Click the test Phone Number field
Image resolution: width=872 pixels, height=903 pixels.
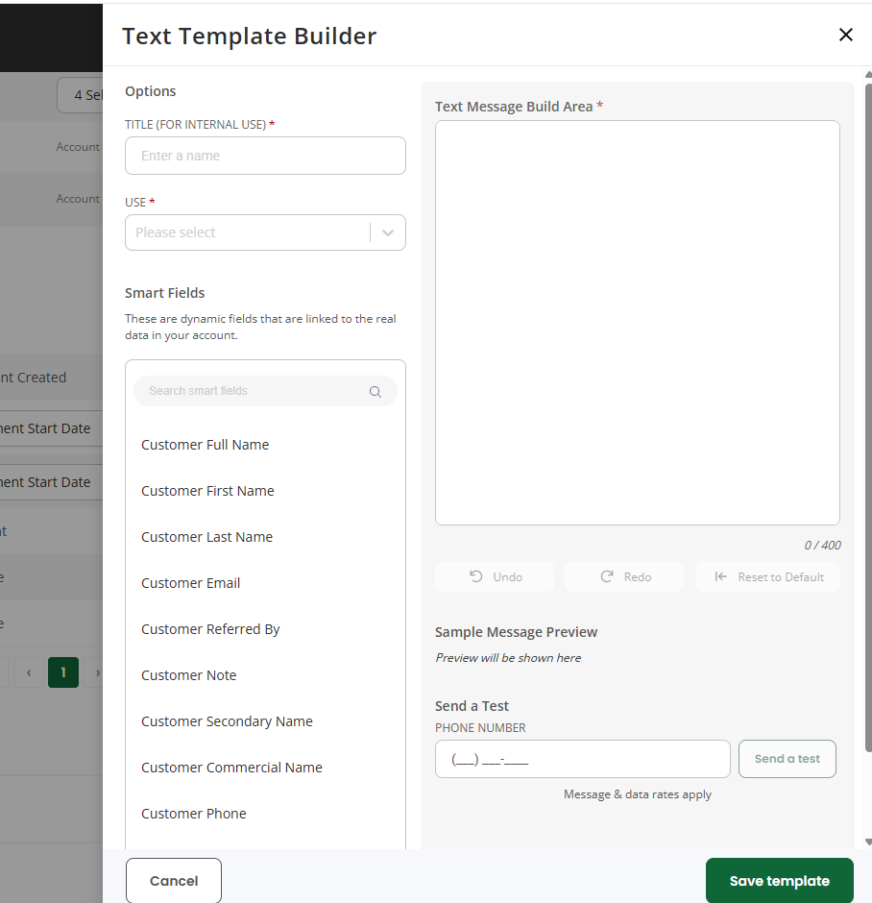click(583, 759)
